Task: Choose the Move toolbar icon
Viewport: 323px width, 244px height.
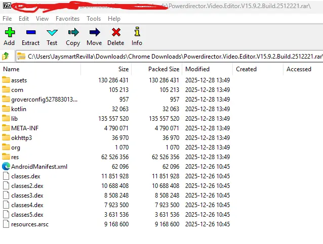Action: pyautogui.click(x=95, y=32)
